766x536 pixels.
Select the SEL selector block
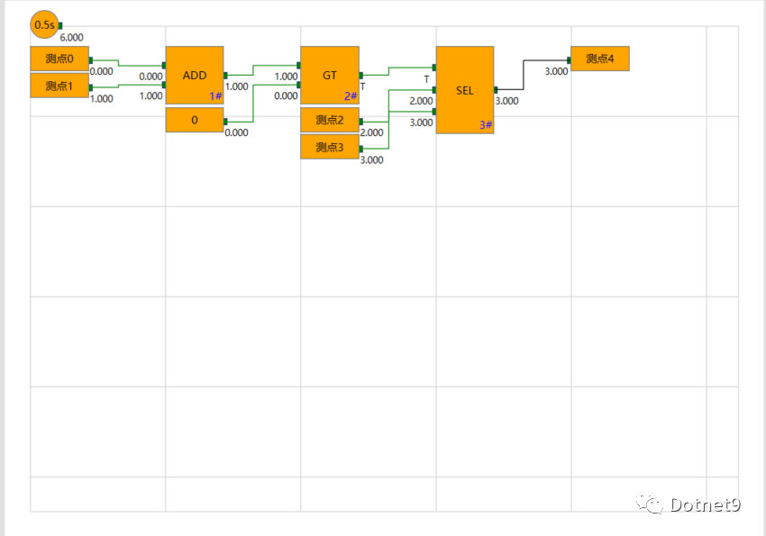click(465, 90)
